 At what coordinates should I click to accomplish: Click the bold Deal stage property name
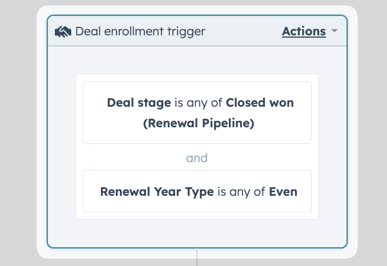click(139, 103)
